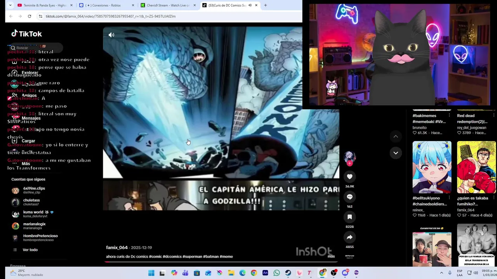Click the TikTok logo
The image size is (497, 279).
[26, 34]
